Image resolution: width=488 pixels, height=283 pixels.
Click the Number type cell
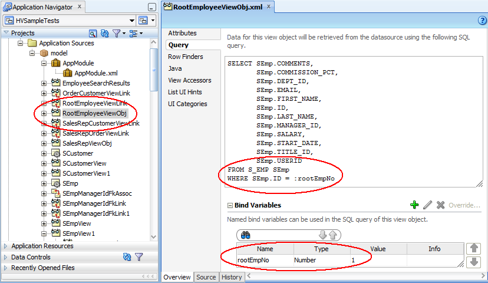click(322, 260)
